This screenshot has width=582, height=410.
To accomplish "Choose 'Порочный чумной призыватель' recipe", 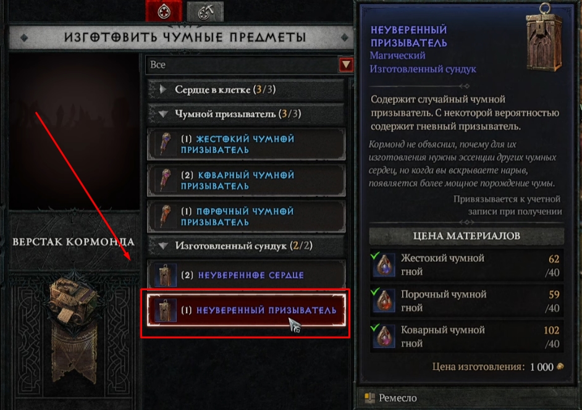I will (246, 216).
